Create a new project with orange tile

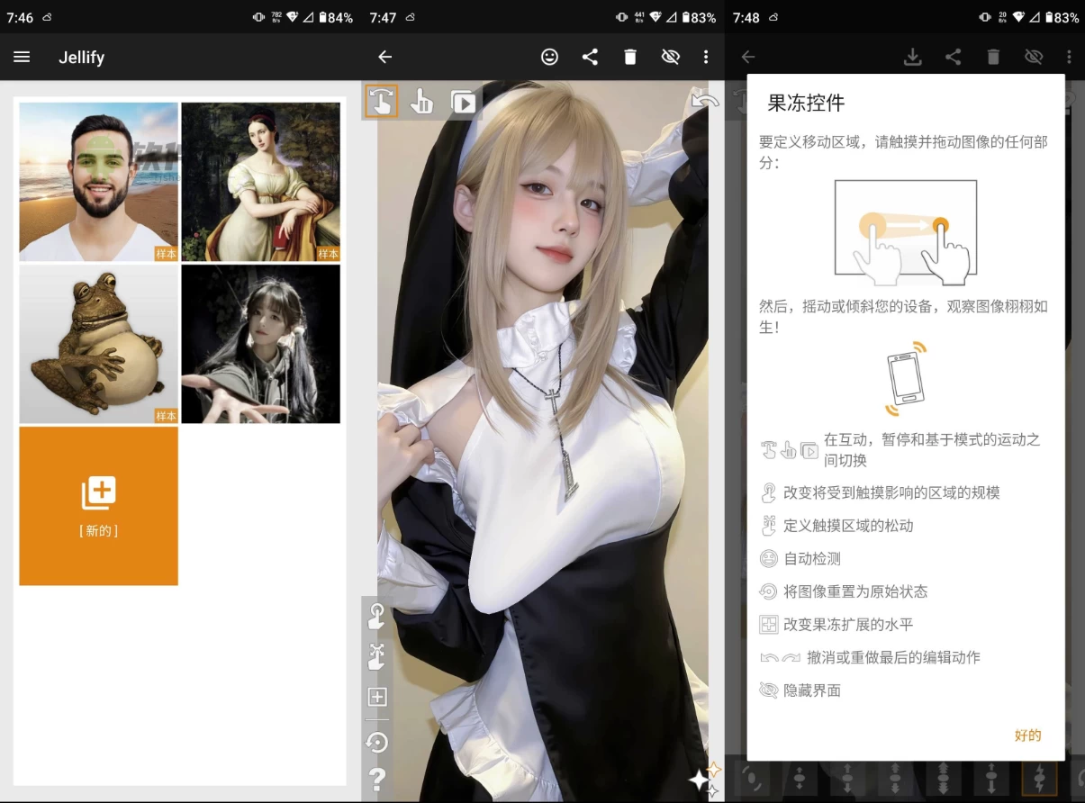coord(99,506)
